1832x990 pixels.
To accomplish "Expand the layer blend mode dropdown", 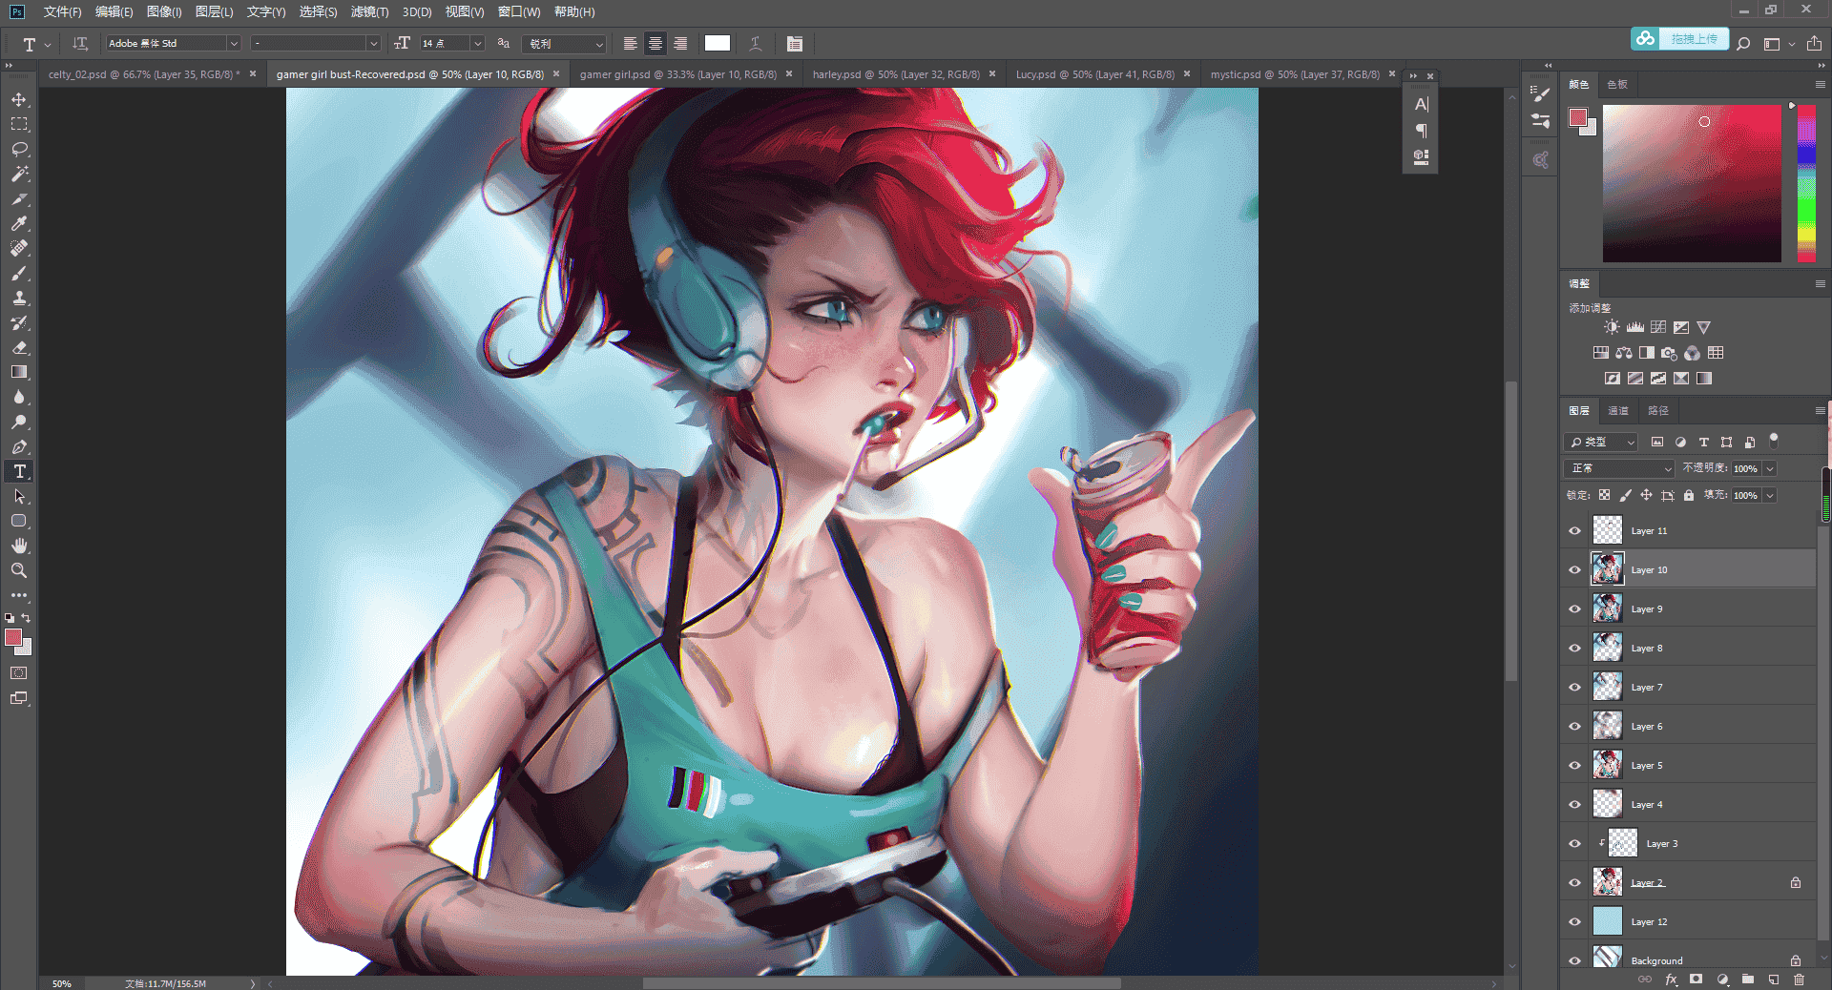I will click(1619, 468).
